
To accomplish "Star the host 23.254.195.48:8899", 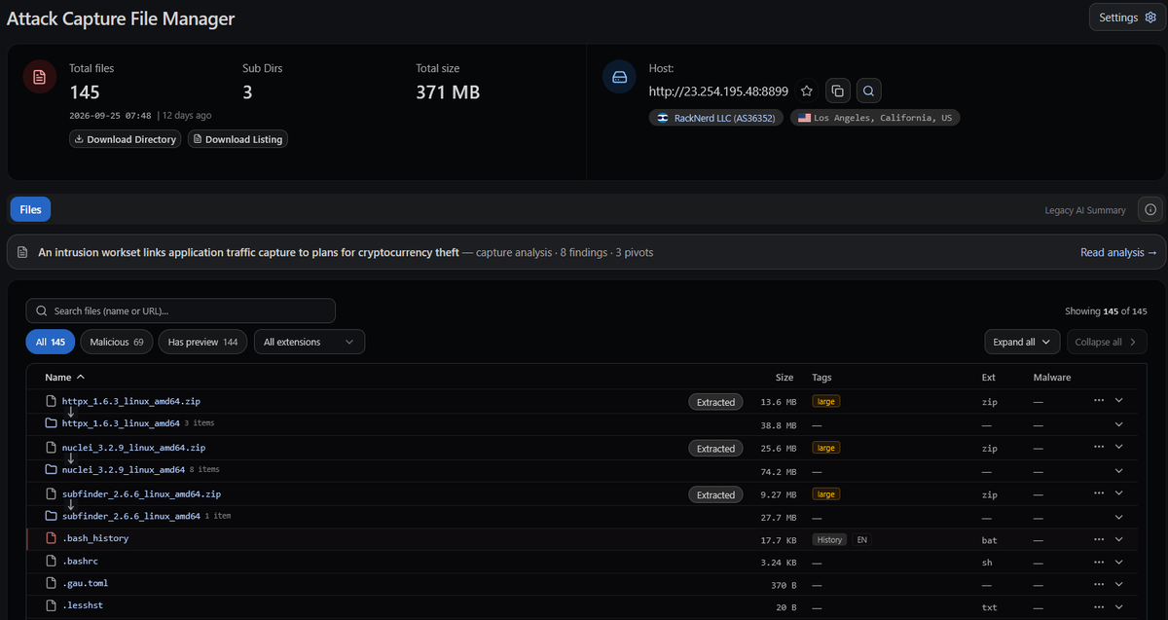I will 807,91.
